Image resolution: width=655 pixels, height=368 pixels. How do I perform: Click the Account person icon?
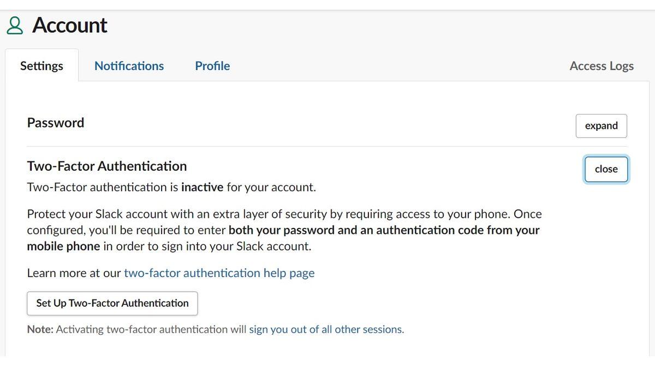(x=15, y=26)
